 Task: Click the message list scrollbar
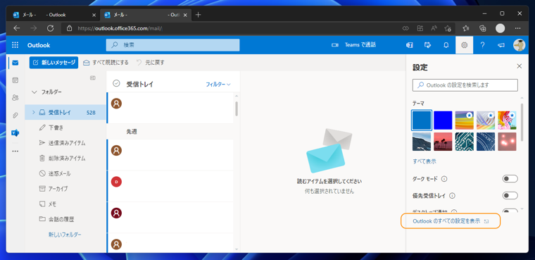[237, 109]
